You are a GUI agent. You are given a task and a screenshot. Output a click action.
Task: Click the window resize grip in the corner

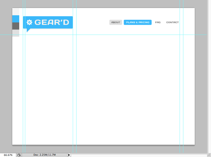coord(209,155)
